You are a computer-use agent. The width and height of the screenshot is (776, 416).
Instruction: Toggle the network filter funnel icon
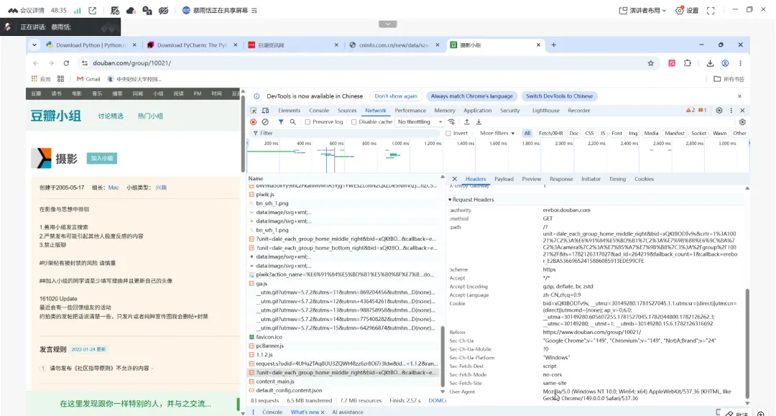coord(281,121)
